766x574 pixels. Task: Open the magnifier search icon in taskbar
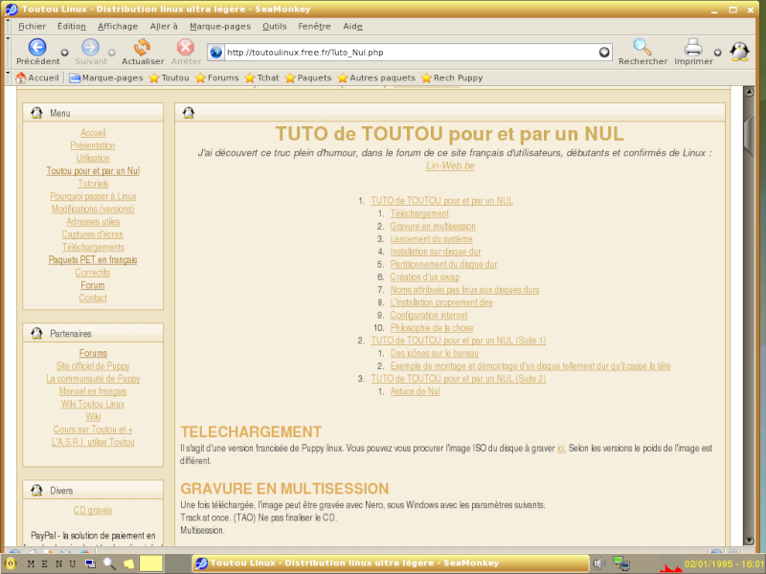pos(109,563)
